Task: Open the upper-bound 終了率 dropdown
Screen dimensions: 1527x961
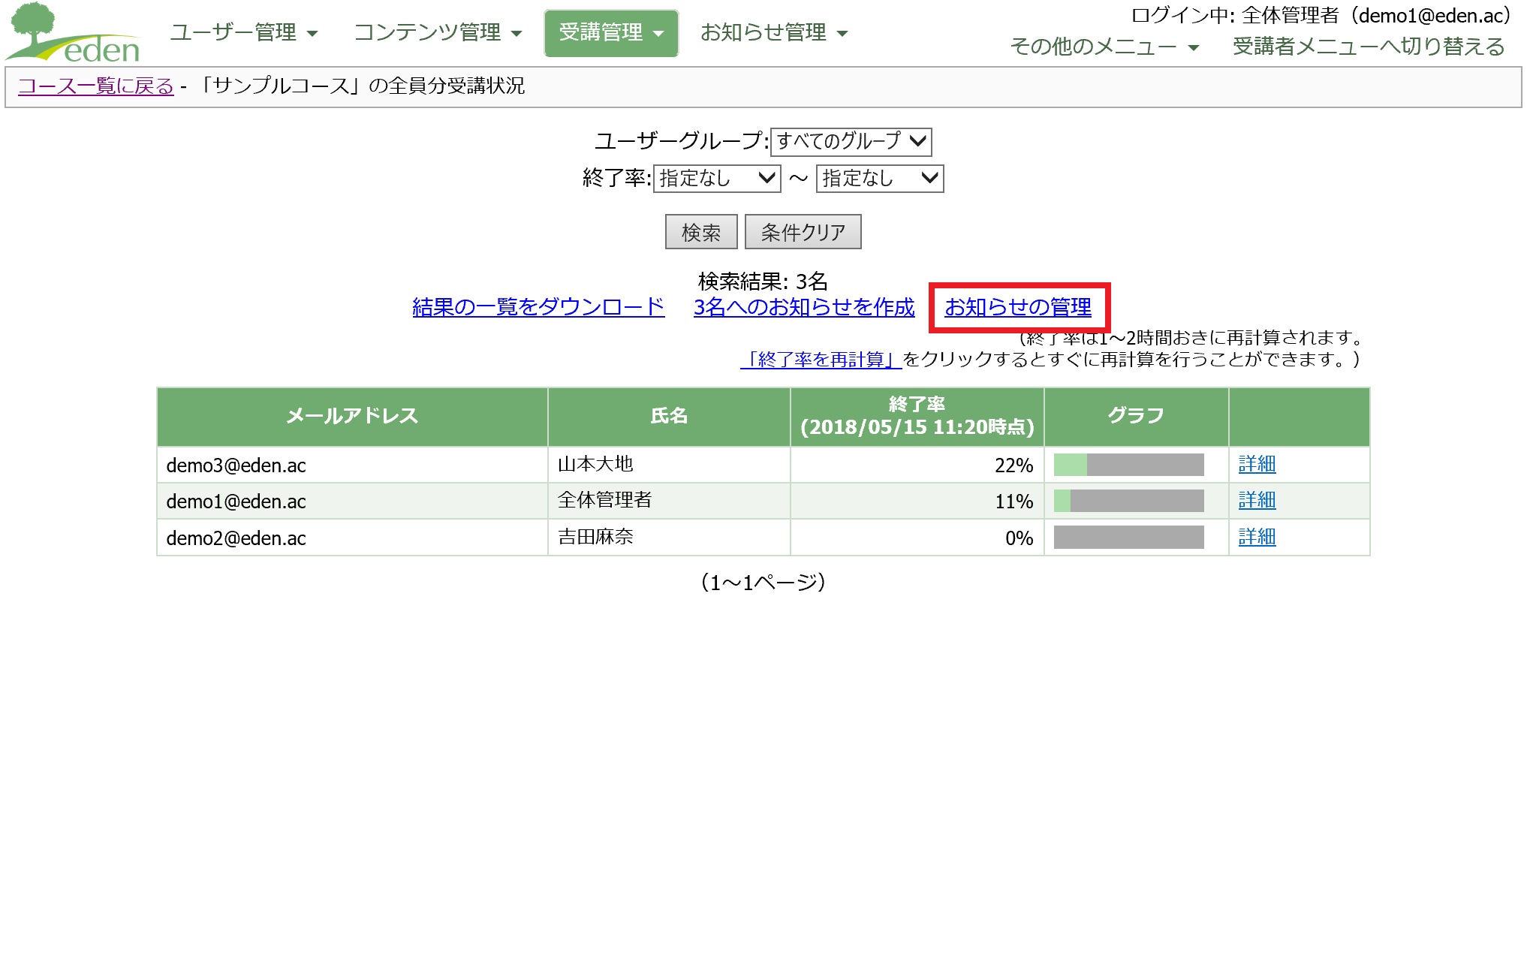Action: coord(879,179)
